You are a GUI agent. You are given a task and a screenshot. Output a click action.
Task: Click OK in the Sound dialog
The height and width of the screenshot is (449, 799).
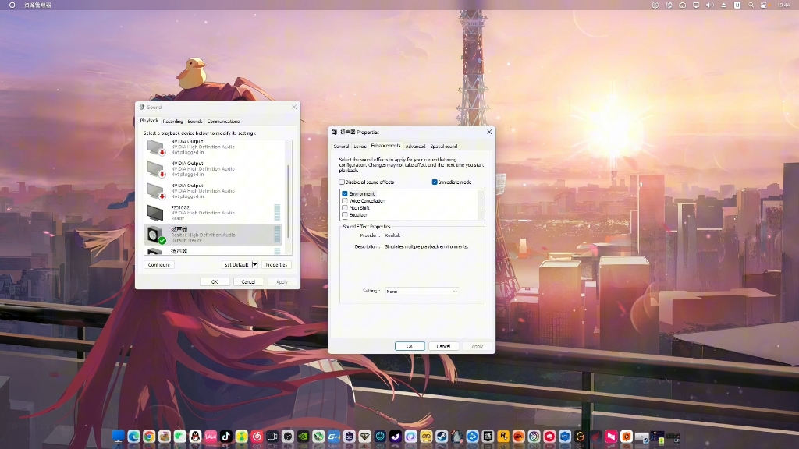215,281
